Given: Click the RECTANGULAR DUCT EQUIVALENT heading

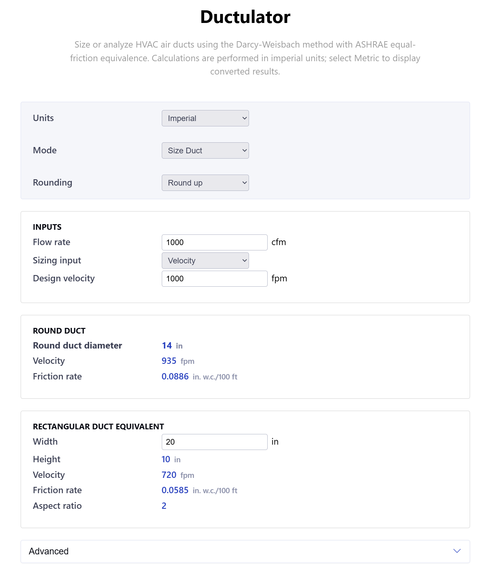Looking at the screenshot, I should tap(98, 426).
